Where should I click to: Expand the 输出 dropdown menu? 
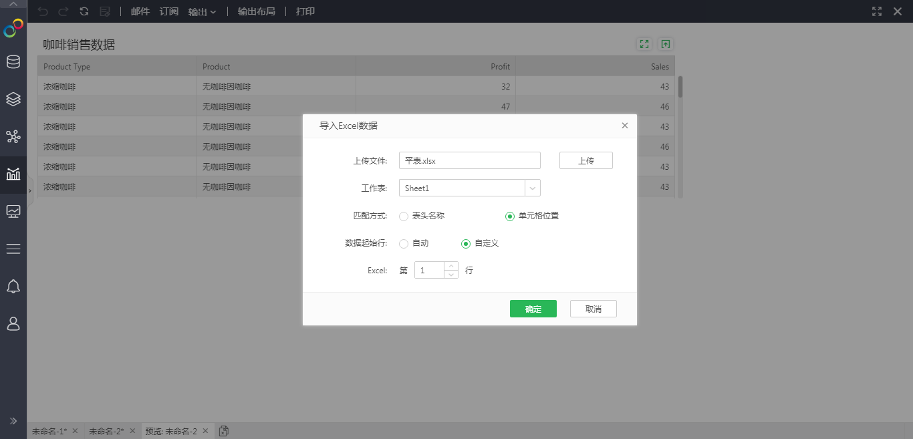[202, 11]
